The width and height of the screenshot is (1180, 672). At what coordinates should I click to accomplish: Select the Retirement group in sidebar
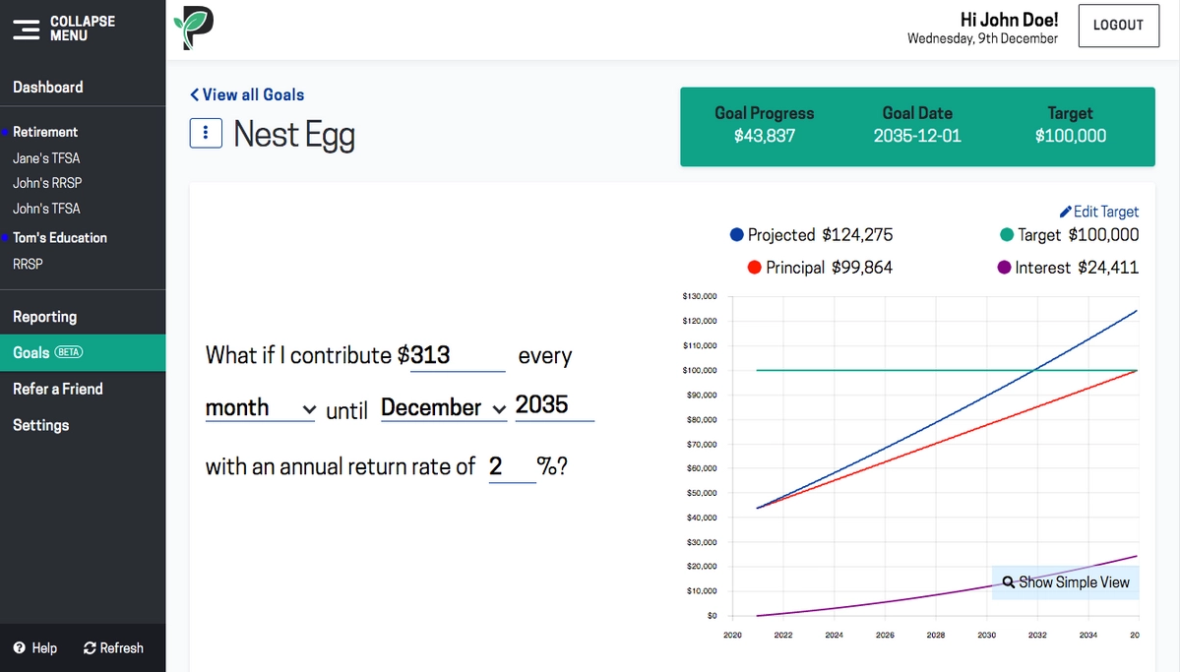tap(45, 132)
